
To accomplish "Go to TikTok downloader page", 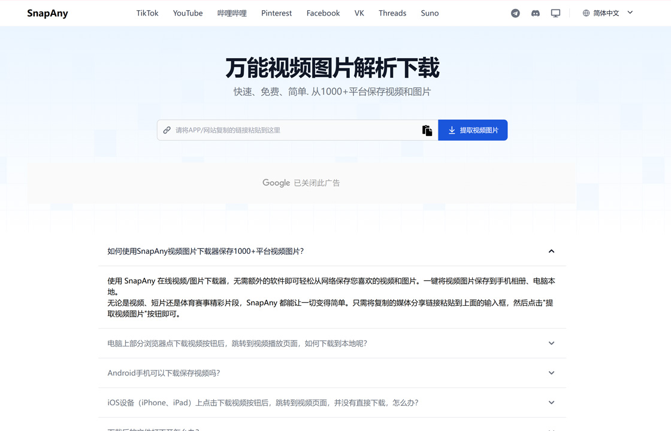I will [x=147, y=13].
